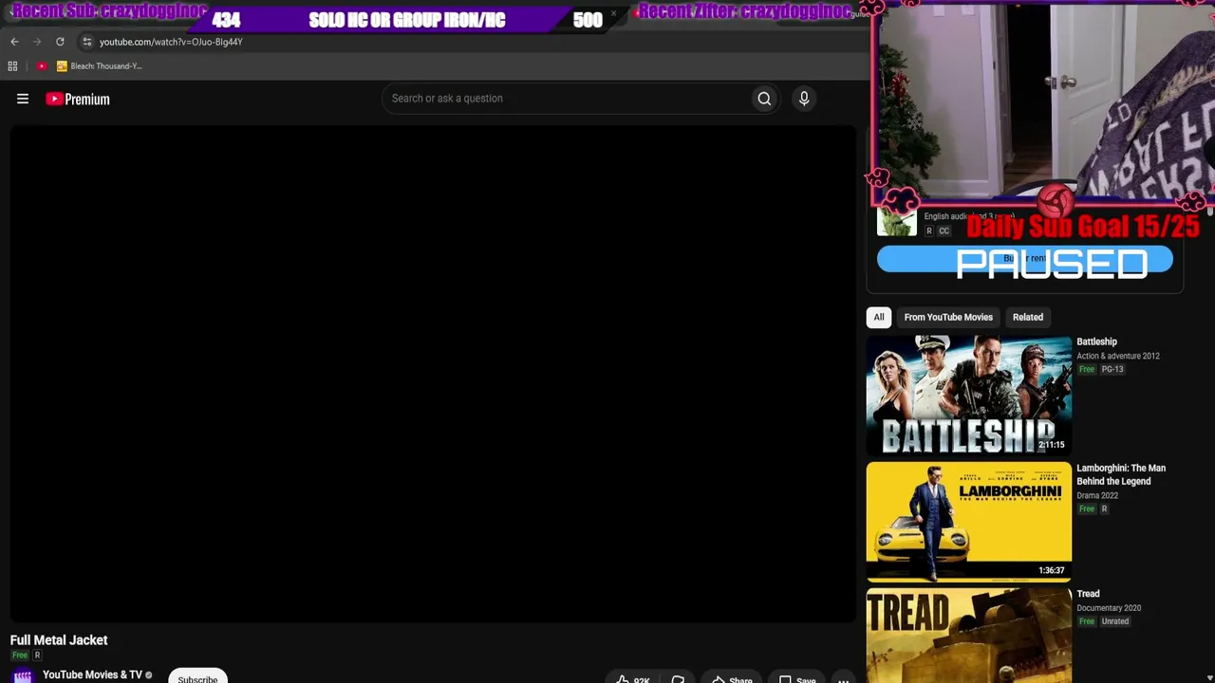This screenshot has width=1215, height=683.
Task: Open the Battleship movie thumbnail
Action: tap(969, 395)
